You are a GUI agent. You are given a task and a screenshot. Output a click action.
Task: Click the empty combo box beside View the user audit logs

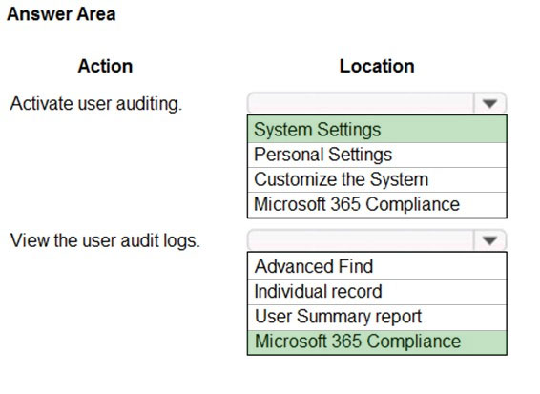(x=377, y=240)
